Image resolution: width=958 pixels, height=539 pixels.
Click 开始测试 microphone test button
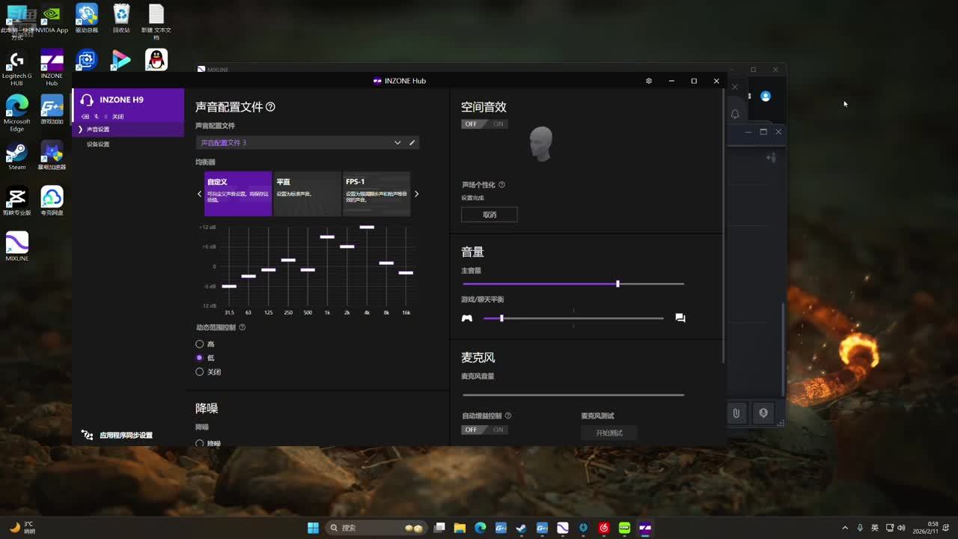[x=608, y=433]
